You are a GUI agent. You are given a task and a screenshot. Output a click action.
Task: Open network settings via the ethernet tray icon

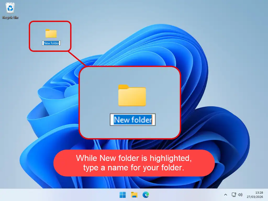click(234, 195)
